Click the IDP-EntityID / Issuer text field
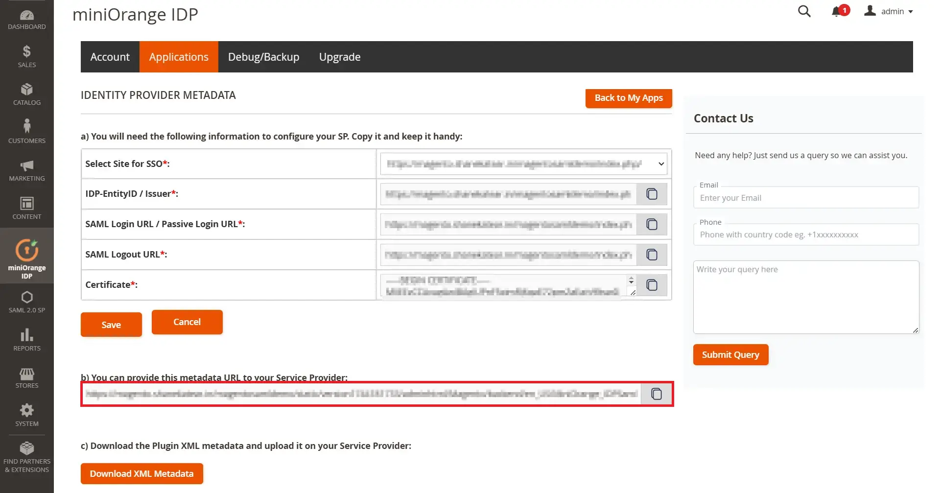The width and height of the screenshot is (940, 493). click(x=508, y=194)
